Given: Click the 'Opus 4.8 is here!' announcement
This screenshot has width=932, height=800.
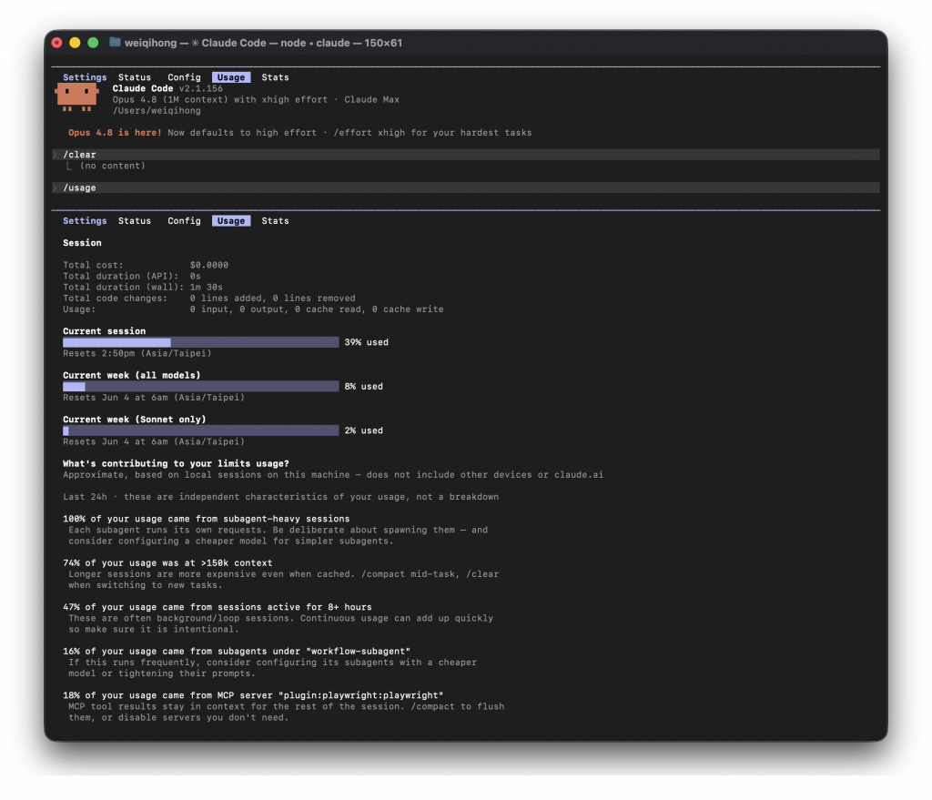Looking at the screenshot, I should click(115, 133).
